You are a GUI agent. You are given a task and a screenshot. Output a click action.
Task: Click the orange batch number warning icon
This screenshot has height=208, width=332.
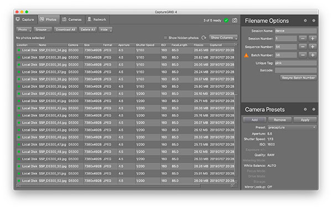(x=246, y=55)
